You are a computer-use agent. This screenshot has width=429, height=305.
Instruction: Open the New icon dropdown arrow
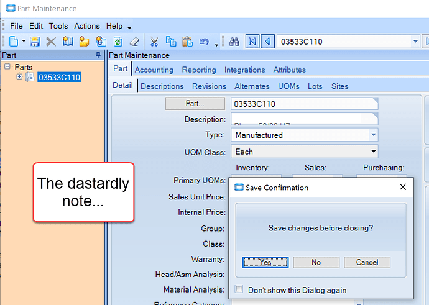click(24, 42)
